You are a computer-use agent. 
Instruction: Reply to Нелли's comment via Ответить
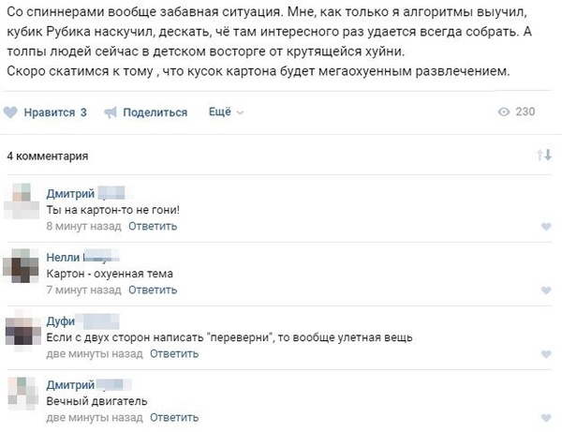pyautogui.click(x=153, y=290)
